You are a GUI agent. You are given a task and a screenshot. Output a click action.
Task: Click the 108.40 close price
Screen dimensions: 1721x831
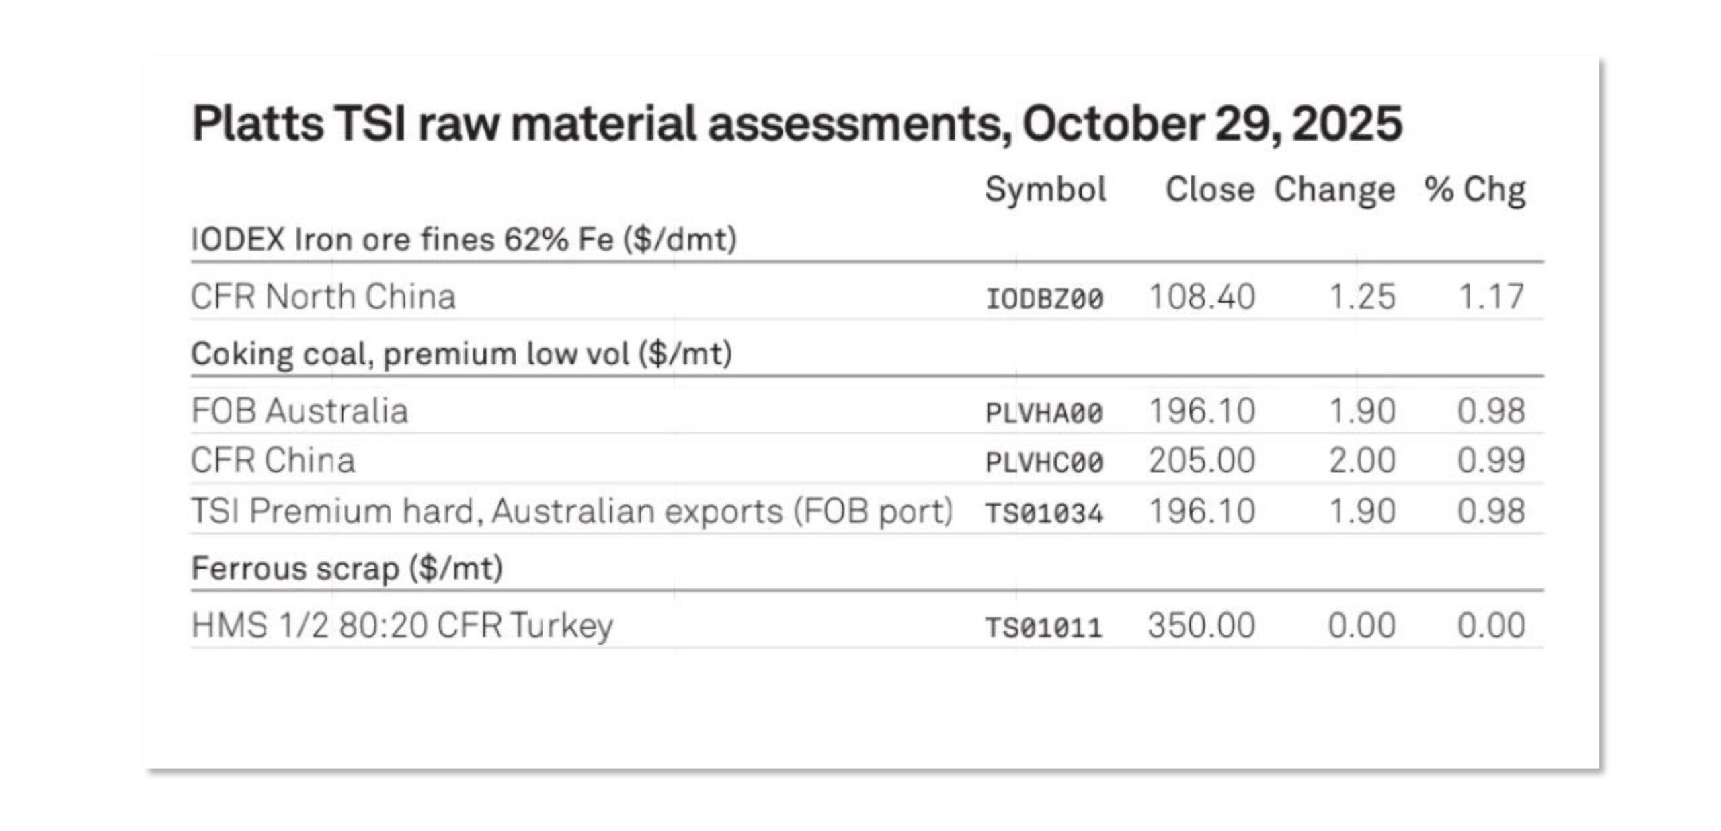coord(1202,296)
